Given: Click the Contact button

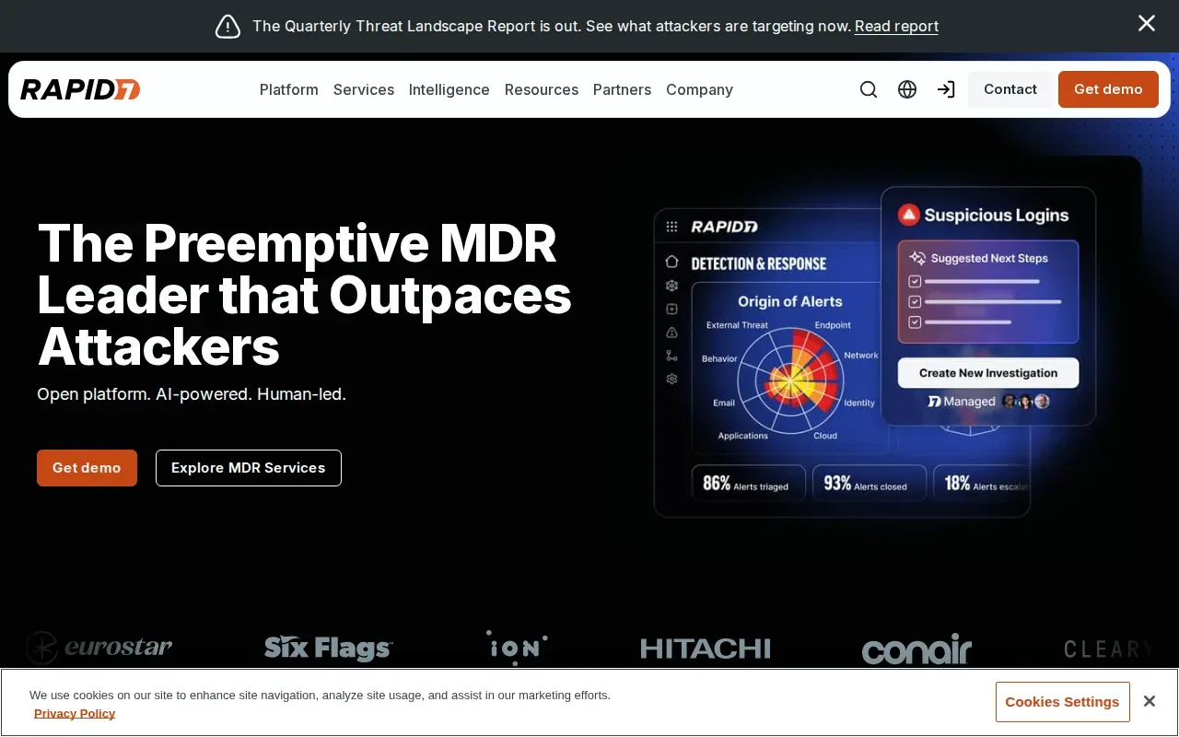Looking at the screenshot, I should point(1010,89).
